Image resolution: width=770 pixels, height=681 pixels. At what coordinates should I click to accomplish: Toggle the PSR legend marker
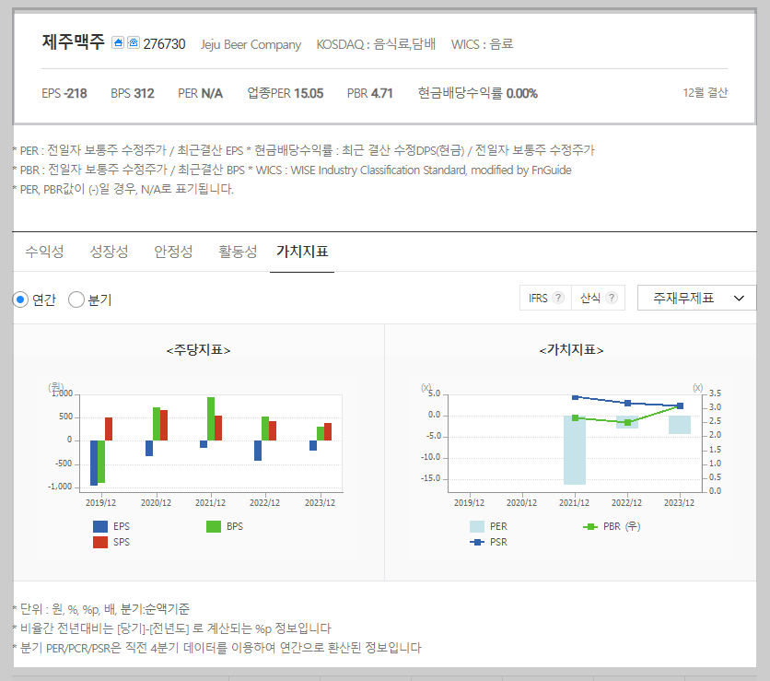click(477, 543)
